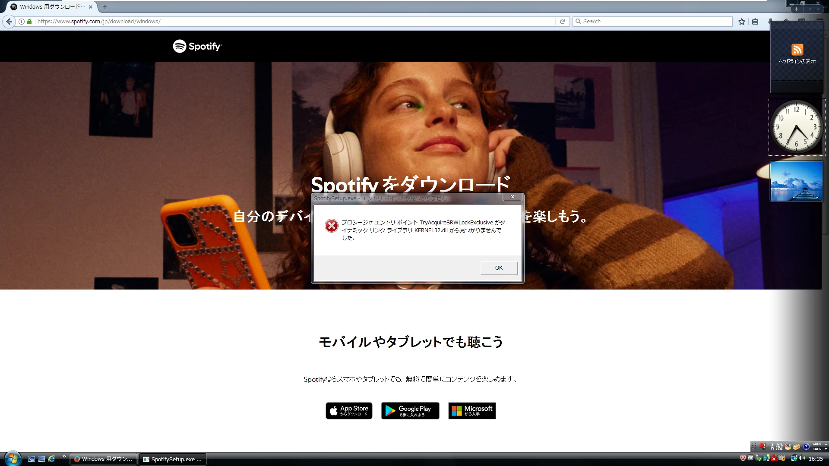829x466 pixels.
Task: Open IME help question mark icon
Action: point(806,447)
